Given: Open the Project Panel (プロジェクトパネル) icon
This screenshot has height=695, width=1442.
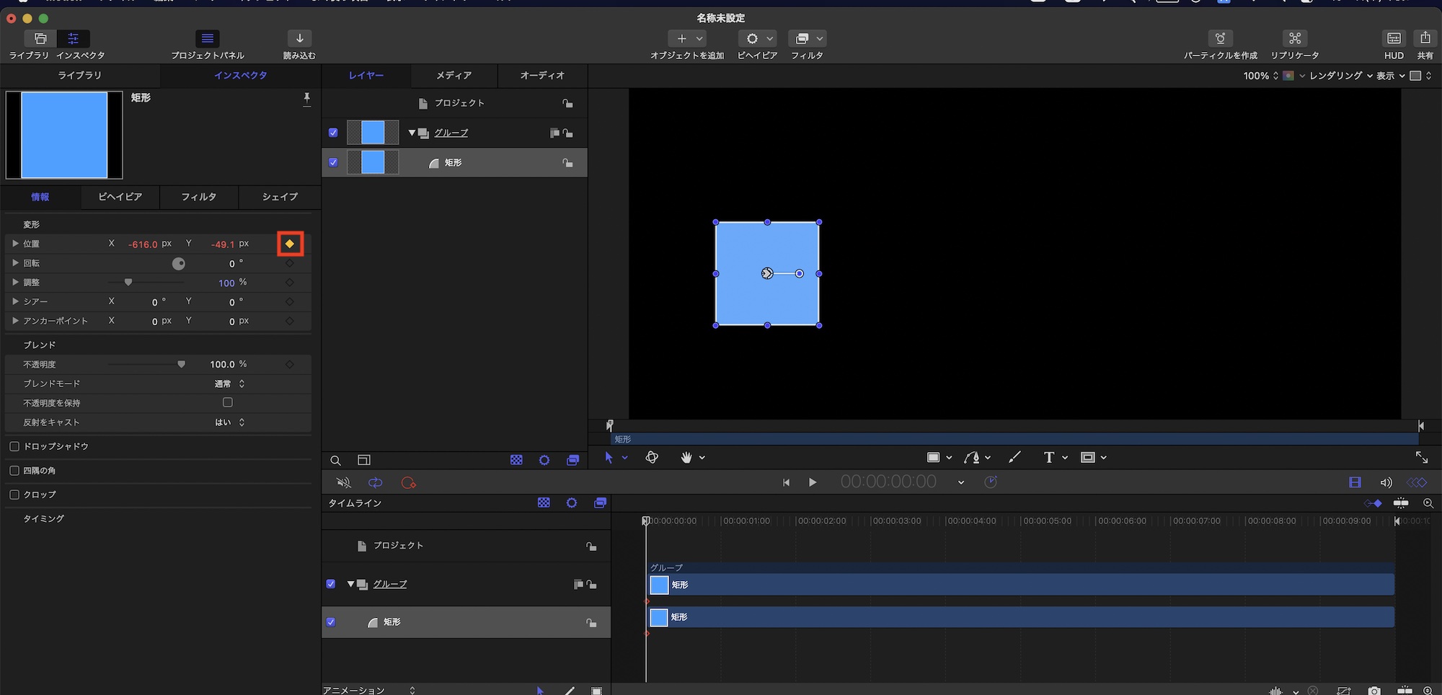Looking at the screenshot, I should click(x=208, y=39).
